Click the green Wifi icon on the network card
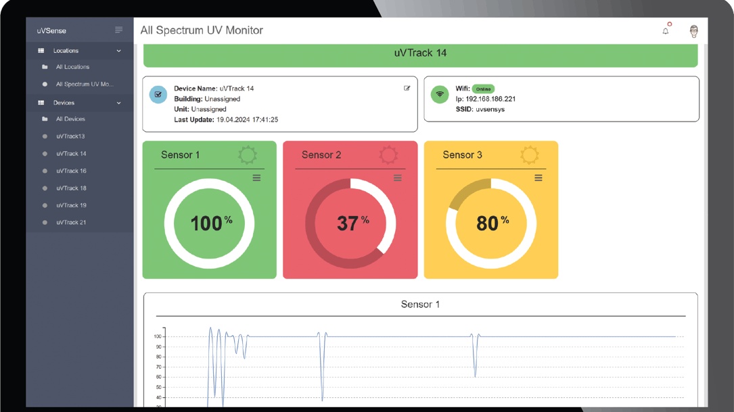The image size is (734, 412). (440, 94)
